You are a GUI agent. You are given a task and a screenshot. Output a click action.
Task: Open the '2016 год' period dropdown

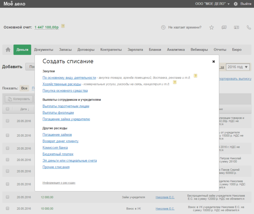pos(238,67)
